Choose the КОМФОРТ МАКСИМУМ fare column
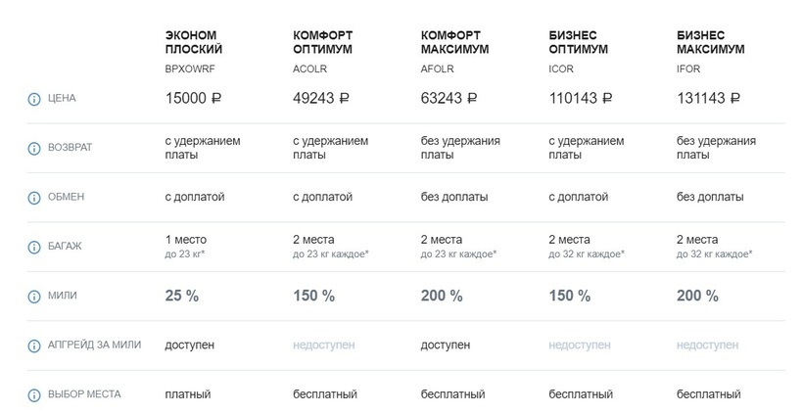803x414 pixels. (x=453, y=42)
